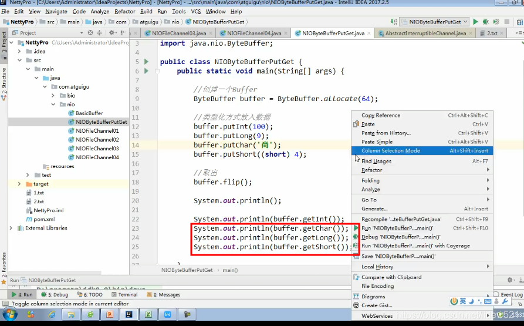Close the NIOByteBufferPutGet.java tab
The image size is (524, 326).
coord(369,33)
